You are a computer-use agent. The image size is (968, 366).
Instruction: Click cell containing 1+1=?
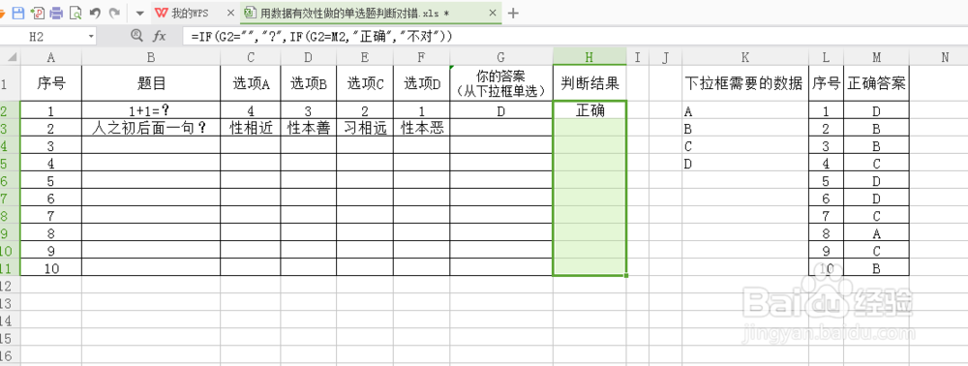pos(151,110)
